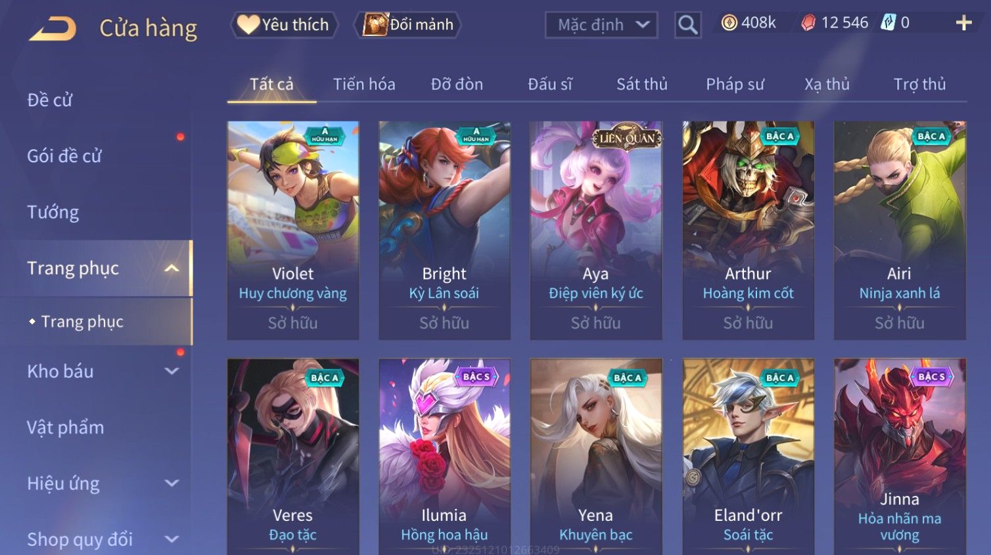
Task: Add currency with the plus icon
Action: (x=963, y=24)
